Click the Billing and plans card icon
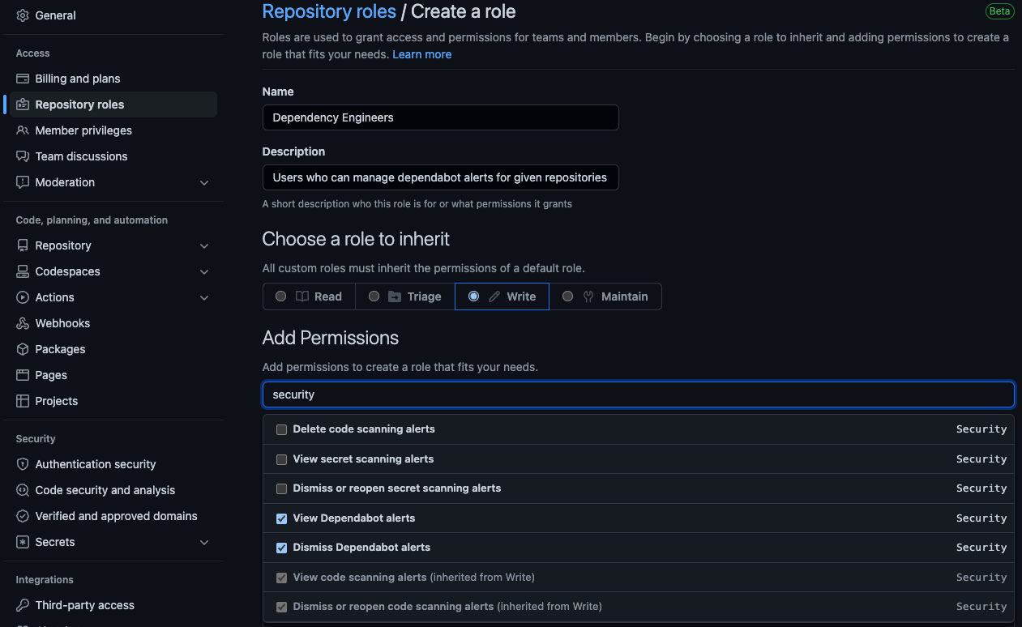This screenshot has height=627, width=1022. coord(23,79)
